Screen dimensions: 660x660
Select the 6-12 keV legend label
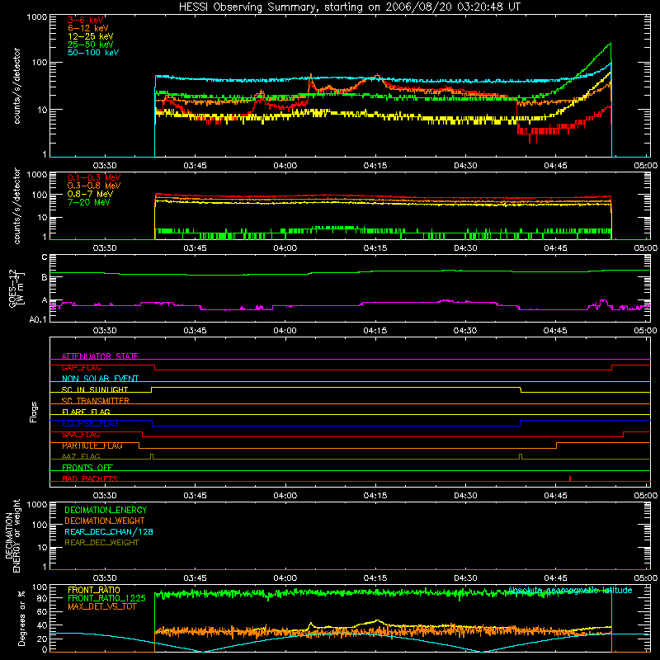[x=88, y=28]
